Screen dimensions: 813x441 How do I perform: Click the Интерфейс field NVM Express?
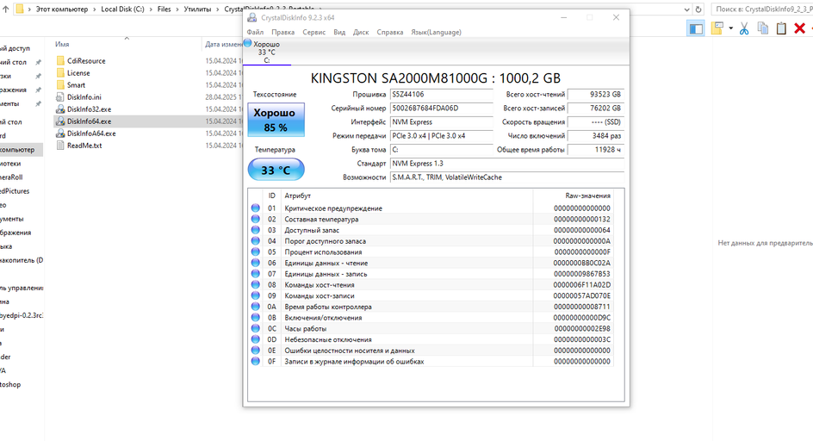pyautogui.click(x=441, y=122)
